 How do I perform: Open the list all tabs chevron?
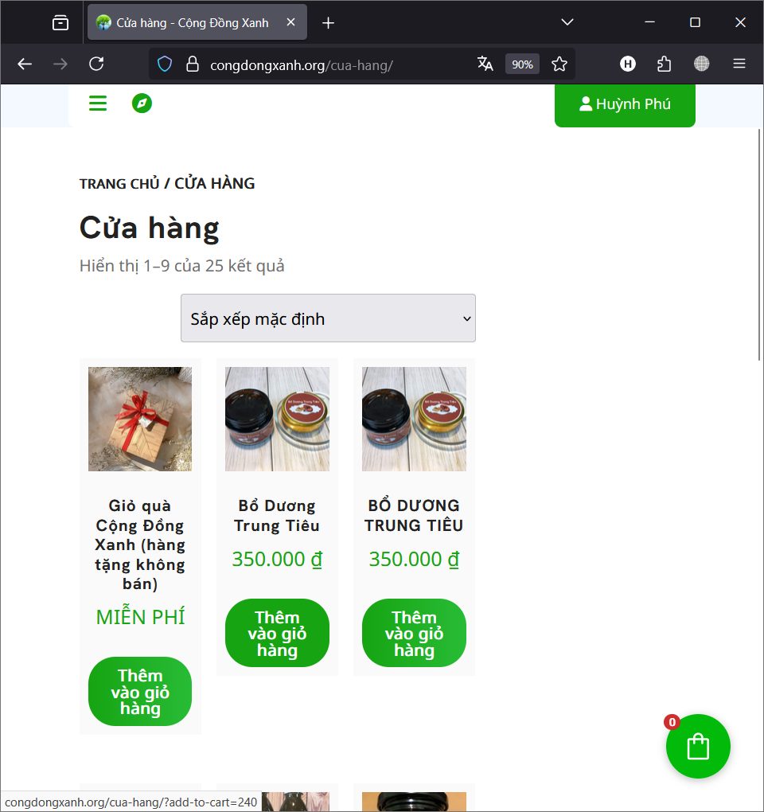pos(567,22)
